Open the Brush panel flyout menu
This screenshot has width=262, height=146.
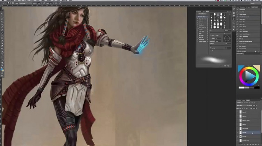click(x=230, y=12)
